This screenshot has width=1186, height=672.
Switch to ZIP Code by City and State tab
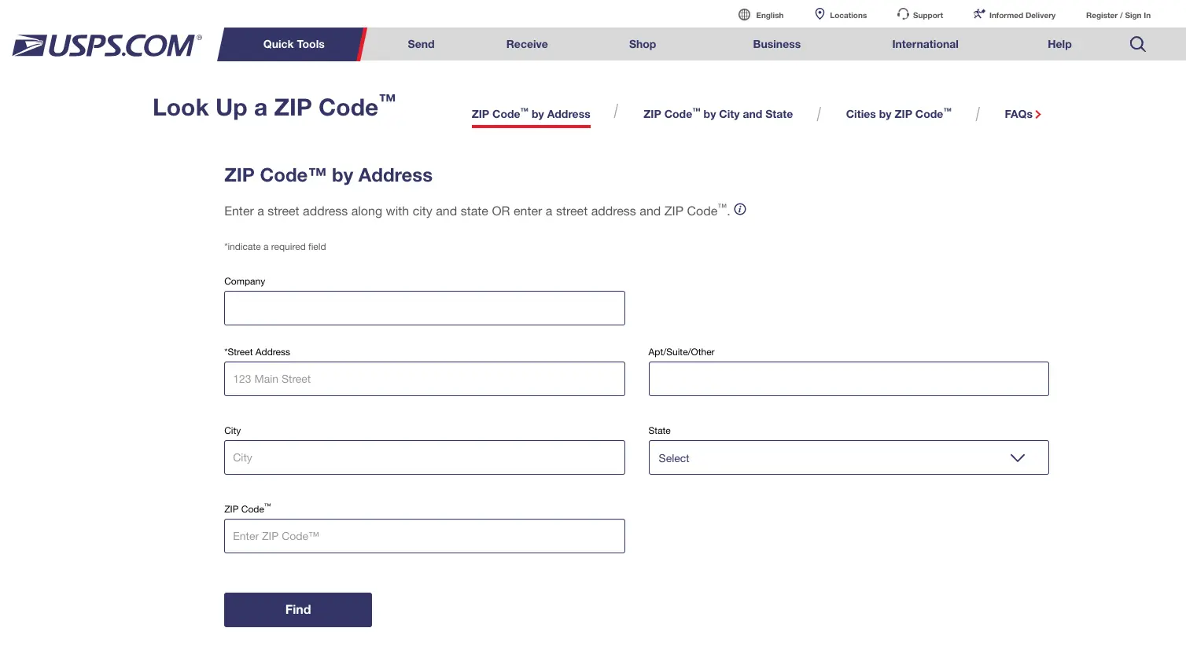[717, 114]
